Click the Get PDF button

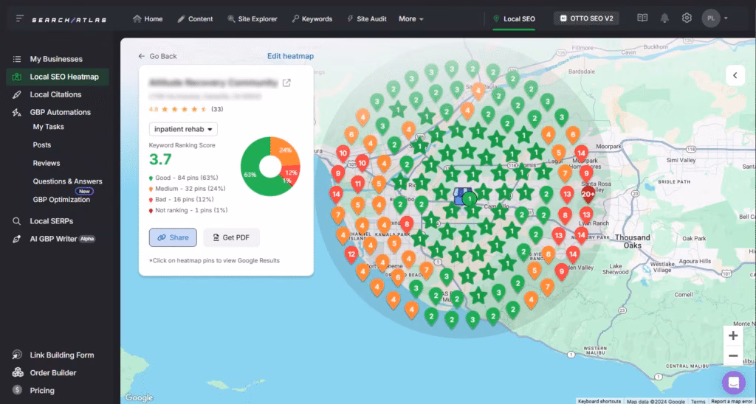(231, 237)
